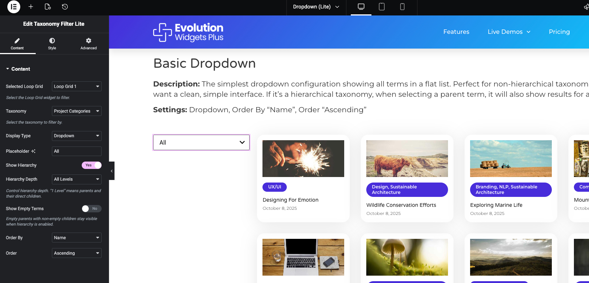
Task: Click the Placeholder text field
Action: click(77, 151)
